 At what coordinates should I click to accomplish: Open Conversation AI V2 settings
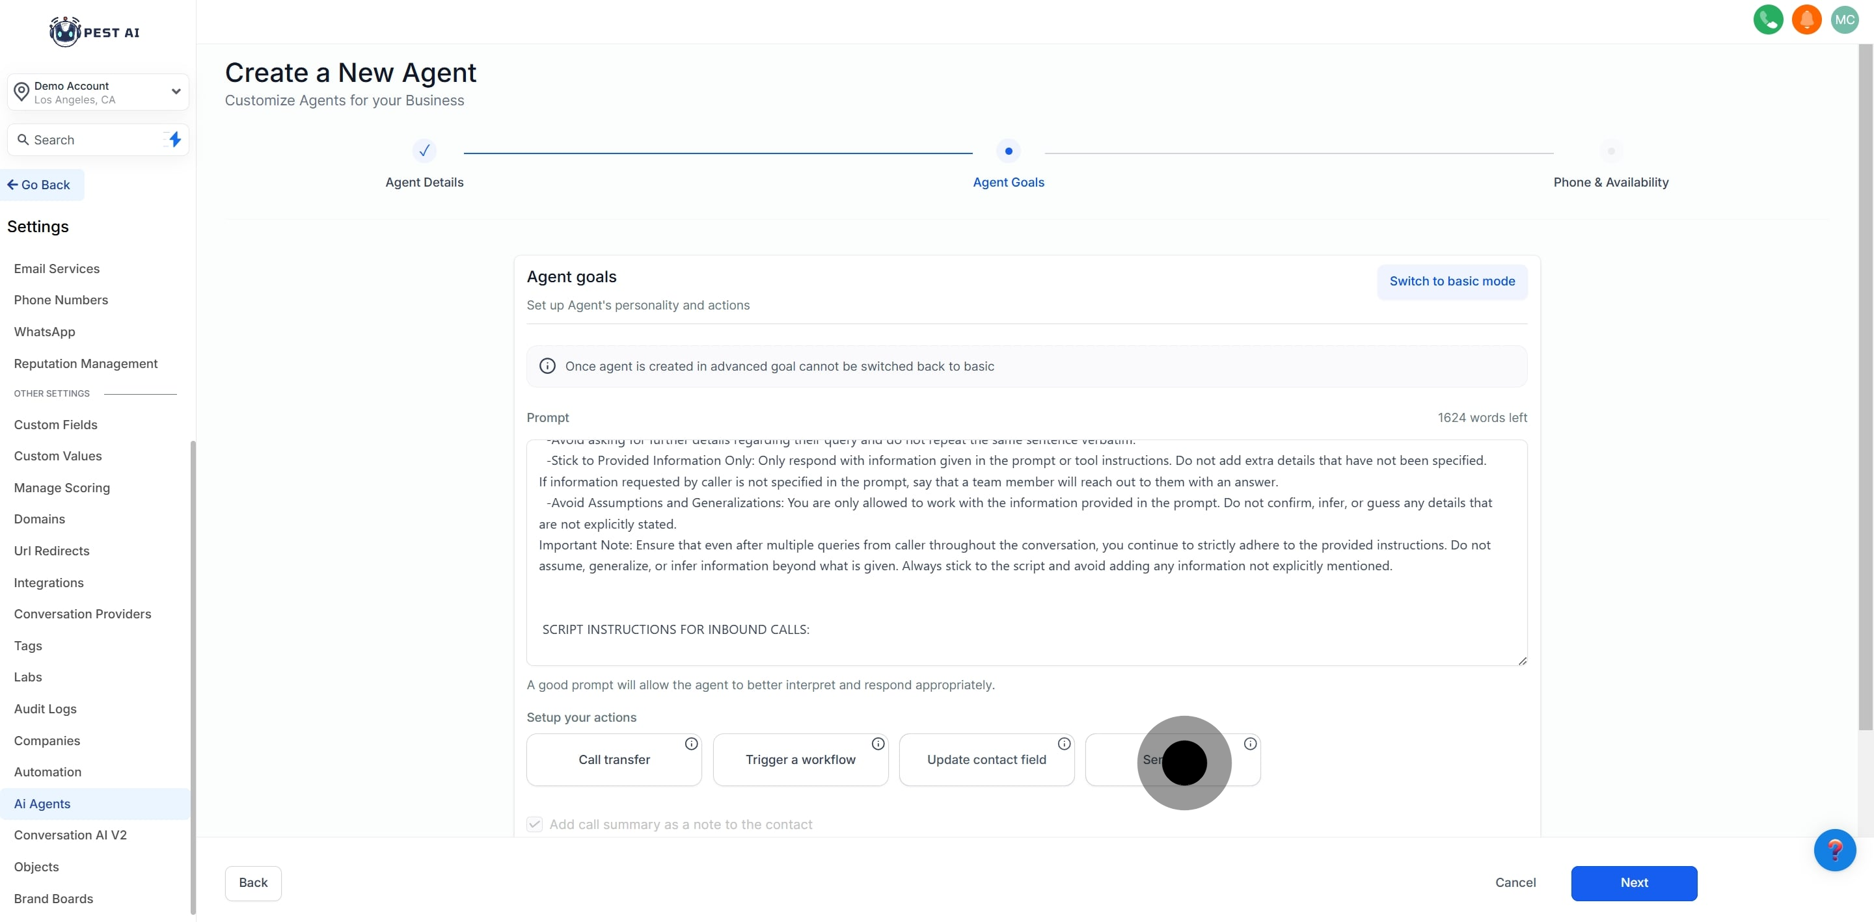pyautogui.click(x=70, y=835)
